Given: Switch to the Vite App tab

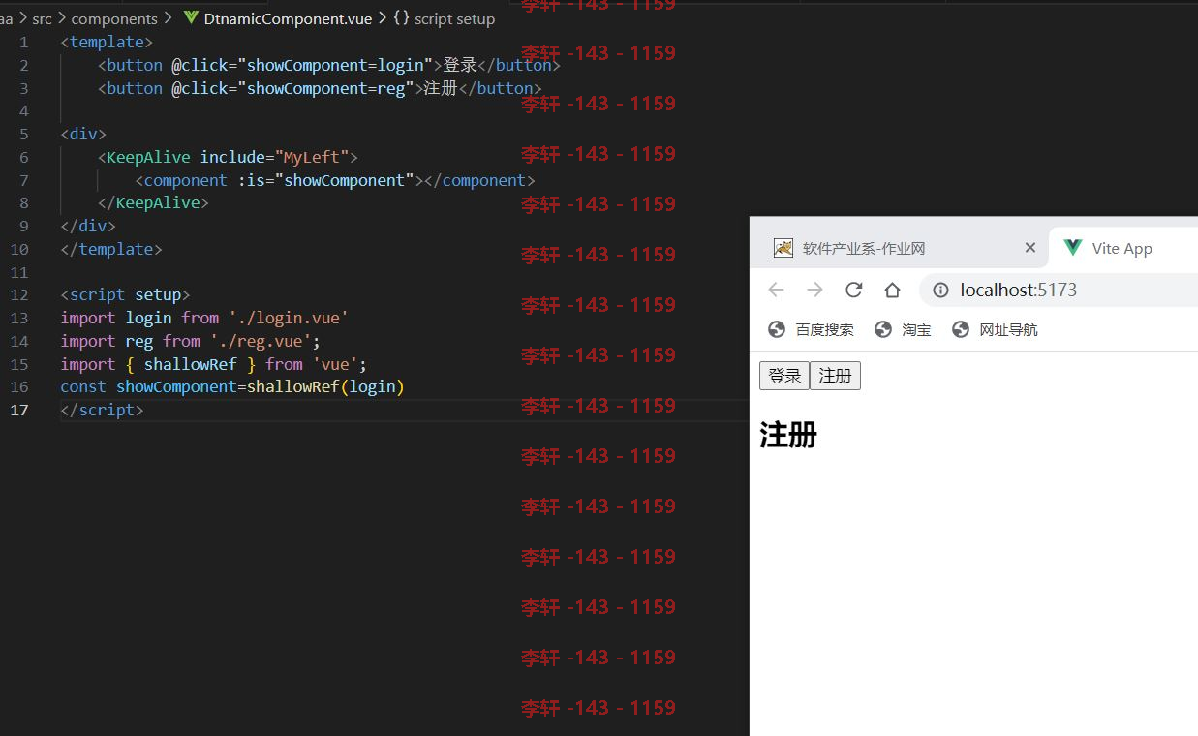Looking at the screenshot, I should click(x=1121, y=248).
